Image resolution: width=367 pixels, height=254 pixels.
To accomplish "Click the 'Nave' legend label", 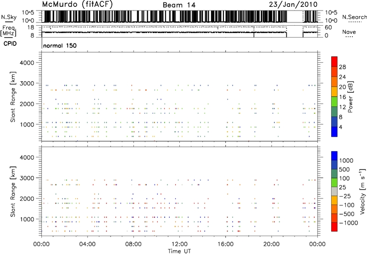I will [349, 32].
